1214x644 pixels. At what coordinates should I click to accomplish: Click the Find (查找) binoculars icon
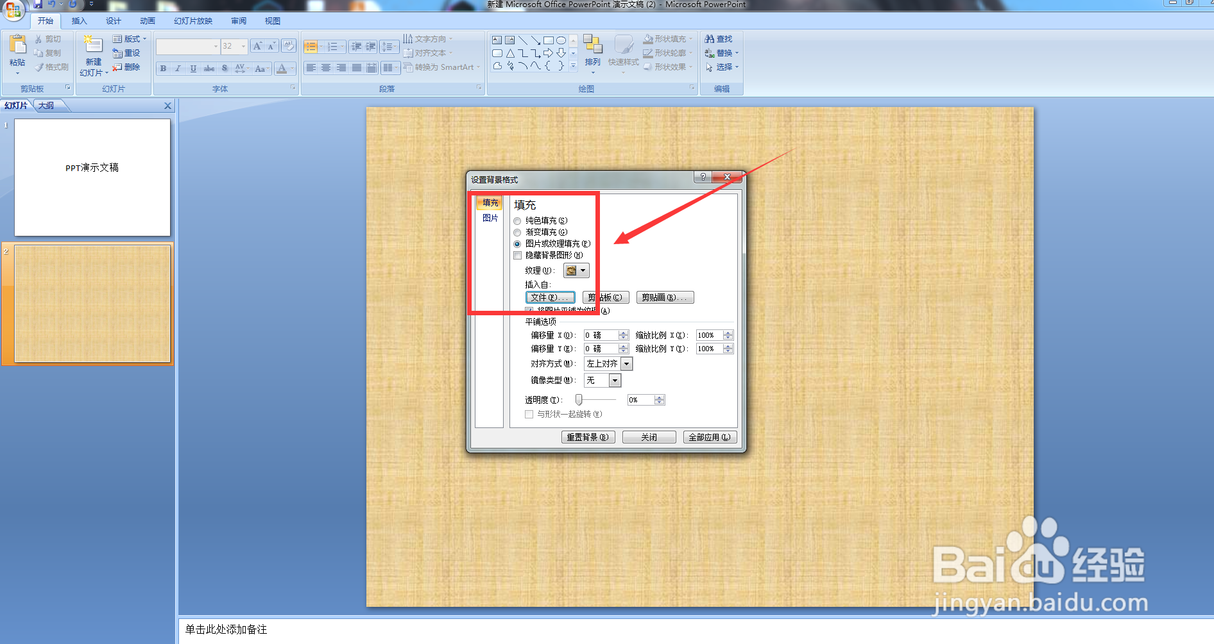pos(710,39)
